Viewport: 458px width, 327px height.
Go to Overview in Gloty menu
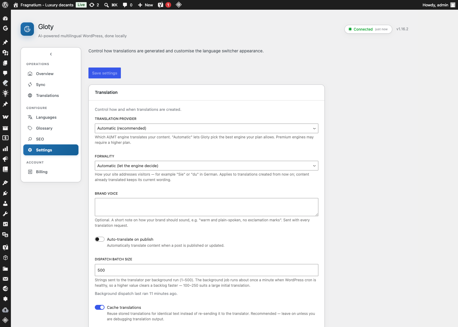[x=51, y=74]
